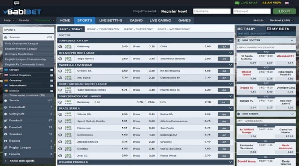Click the Tennis sport icon
Image resolution: width=299 pixels, height=166 pixels.
pyautogui.click(x=6, y=100)
